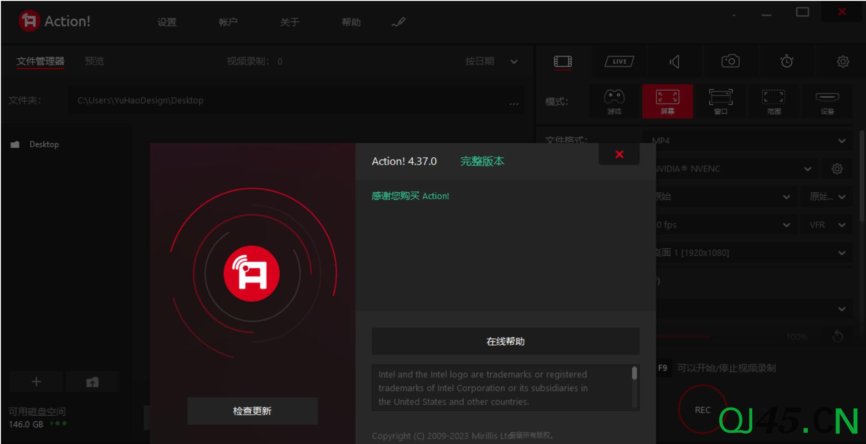The image size is (866, 444).
Task: Open the timer stopwatch tab
Action: (x=786, y=61)
